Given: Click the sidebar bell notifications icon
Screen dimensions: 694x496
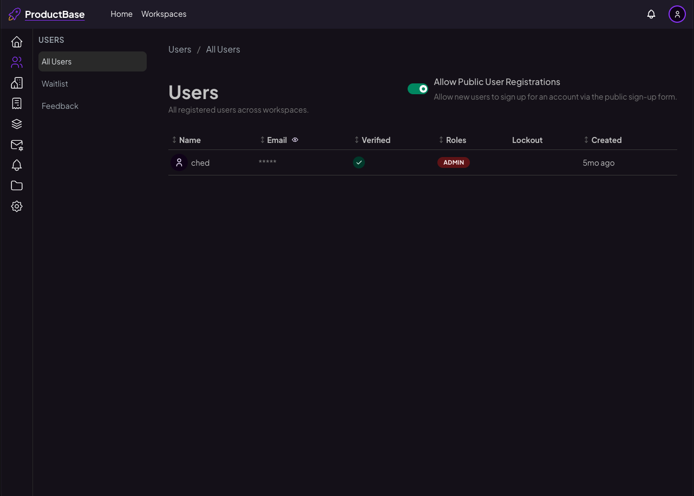Looking at the screenshot, I should pyautogui.click(x=17, y=165).
